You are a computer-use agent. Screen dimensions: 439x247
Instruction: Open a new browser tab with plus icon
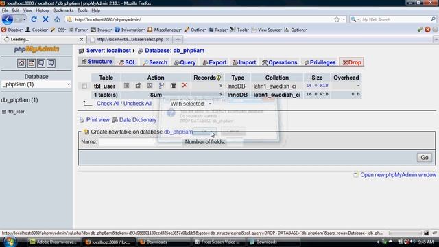point(178,40)
